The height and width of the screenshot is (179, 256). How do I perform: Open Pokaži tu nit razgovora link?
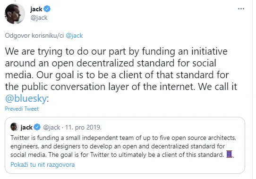[x=43, y=164]
